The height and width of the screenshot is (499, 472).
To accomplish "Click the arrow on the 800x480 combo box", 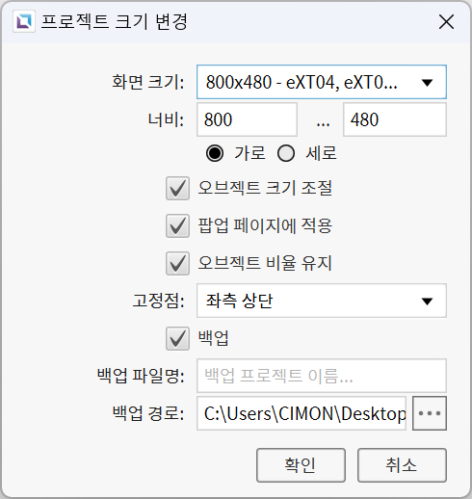I will point(427,83).
